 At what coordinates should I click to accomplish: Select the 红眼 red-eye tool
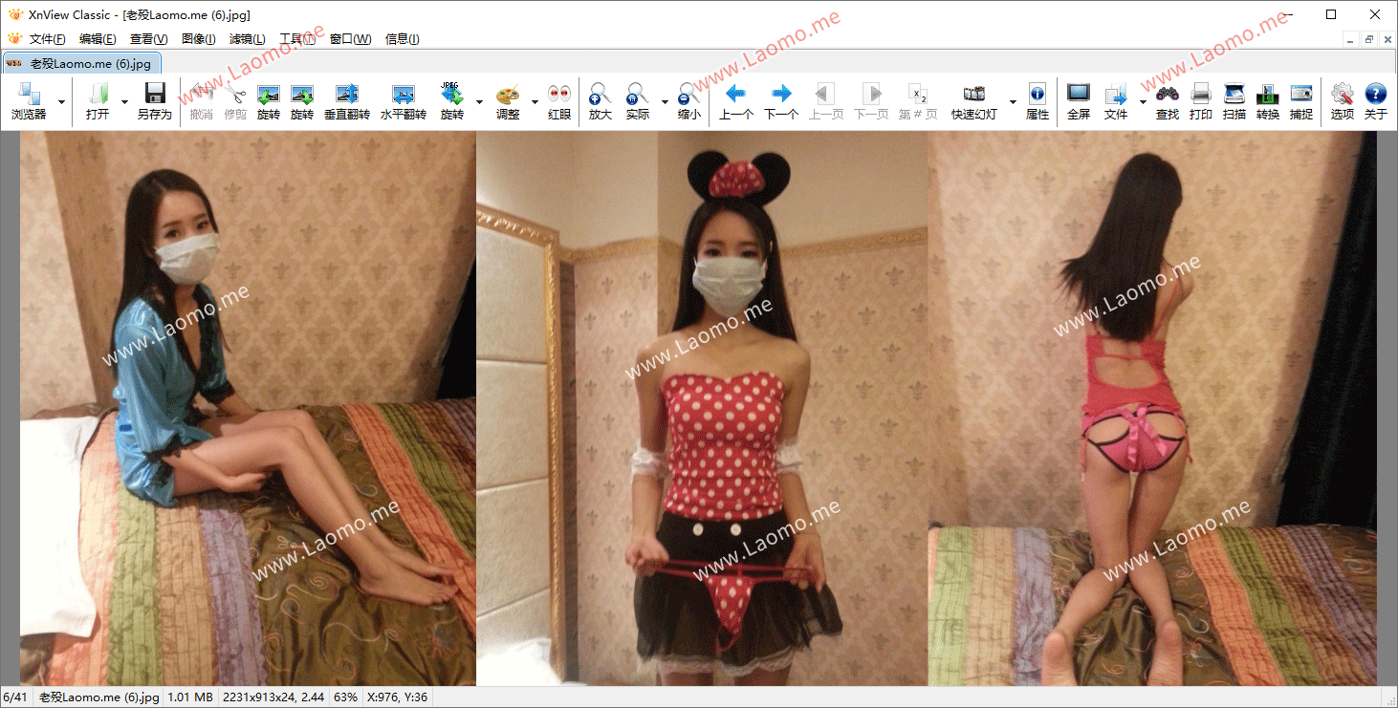pos(559,101)
